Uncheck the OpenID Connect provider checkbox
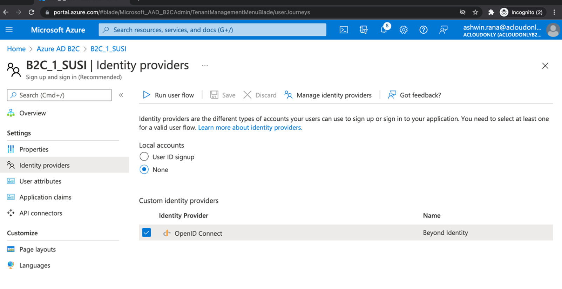The width and height of the screenshot is (562, 289). [x=147, y=233]
